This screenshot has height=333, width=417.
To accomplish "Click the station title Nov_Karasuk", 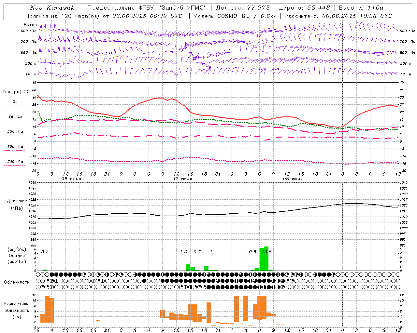I will point(52,8).
